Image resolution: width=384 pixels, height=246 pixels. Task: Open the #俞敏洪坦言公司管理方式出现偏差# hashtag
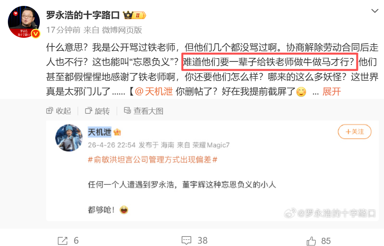[x=153, y=160]
